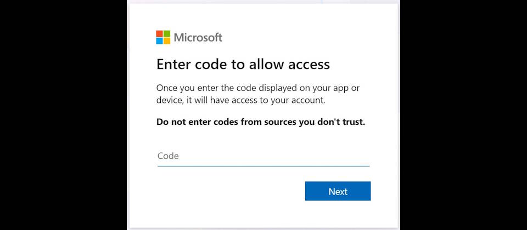The image size is (527, 230).
Task: Click the Microsoft wordmark text
Action: tap(198, 38)
